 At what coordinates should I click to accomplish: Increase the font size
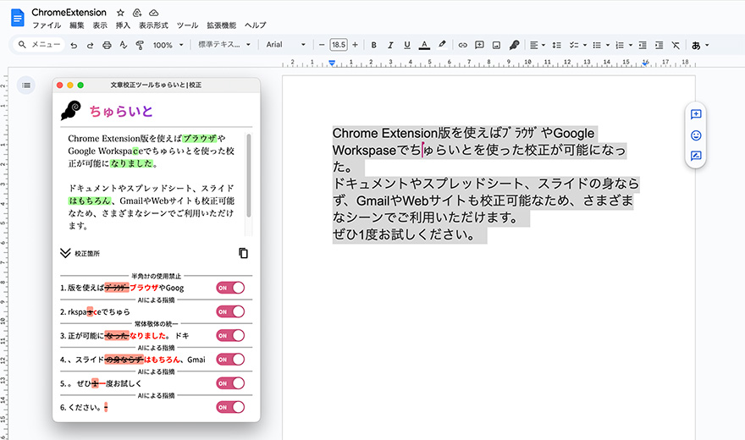coord(355,45)
